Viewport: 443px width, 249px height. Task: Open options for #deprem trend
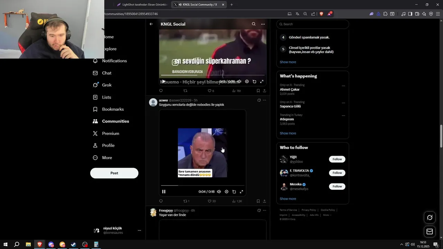point(343,116)
